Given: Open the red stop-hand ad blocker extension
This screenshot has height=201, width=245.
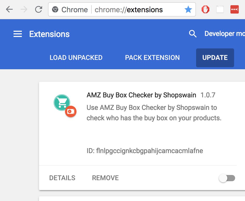Looking at the screenshot, I should (205, 10).
